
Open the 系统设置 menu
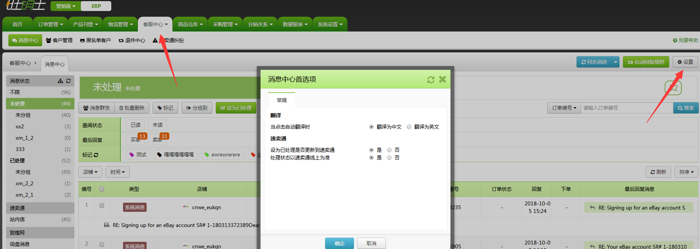pyautogui.click(x=330, y=24)
